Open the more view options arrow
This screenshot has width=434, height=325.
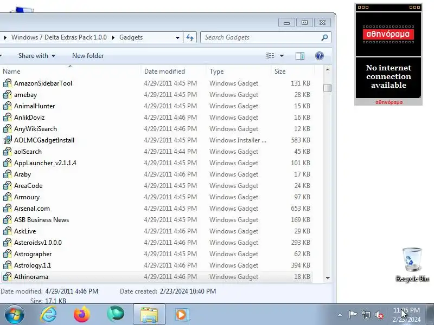click(282, 56)
